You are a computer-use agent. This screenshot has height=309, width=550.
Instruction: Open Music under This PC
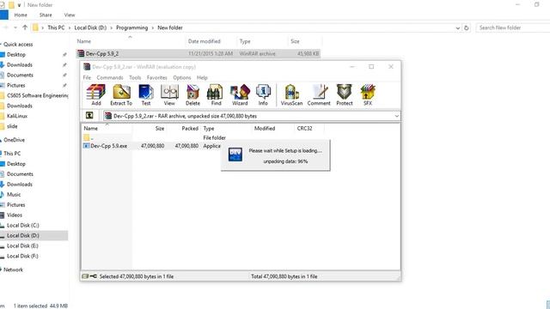click(x=14, y=195)
